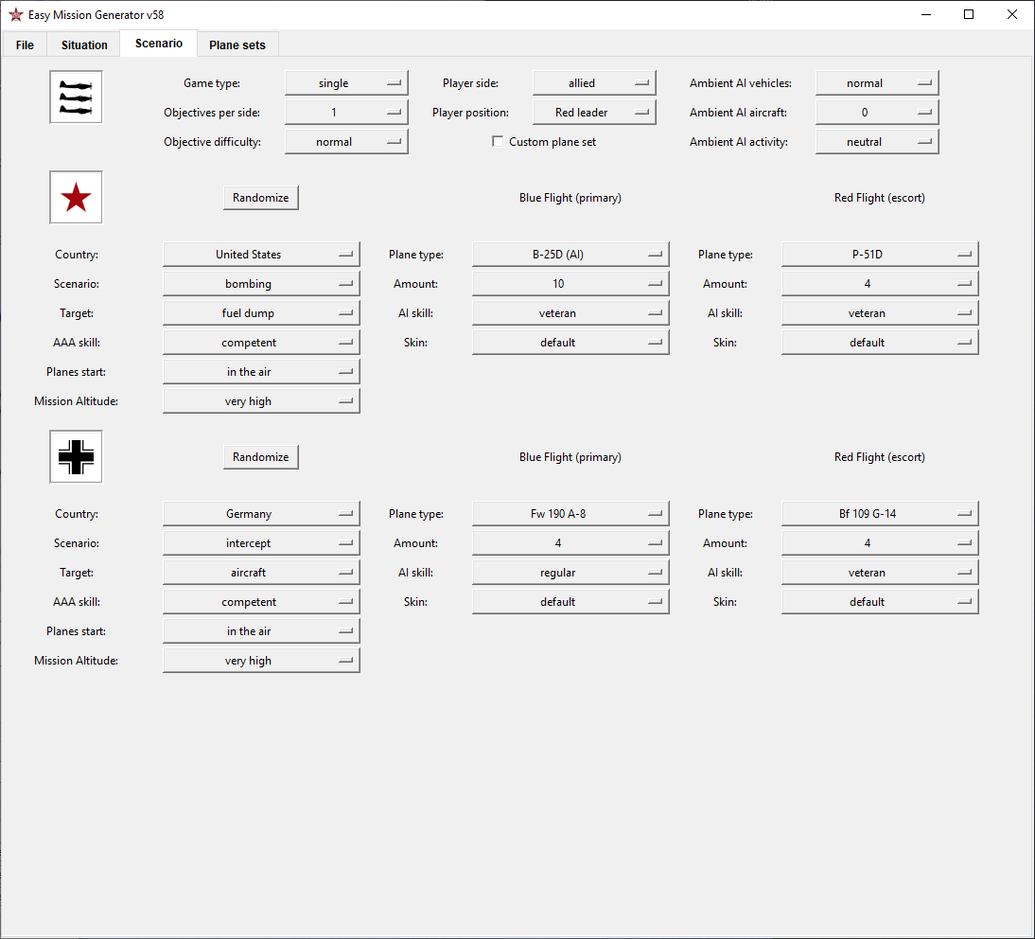
Task: Randomize the Allied side settings
Action: tap(261, 198)
